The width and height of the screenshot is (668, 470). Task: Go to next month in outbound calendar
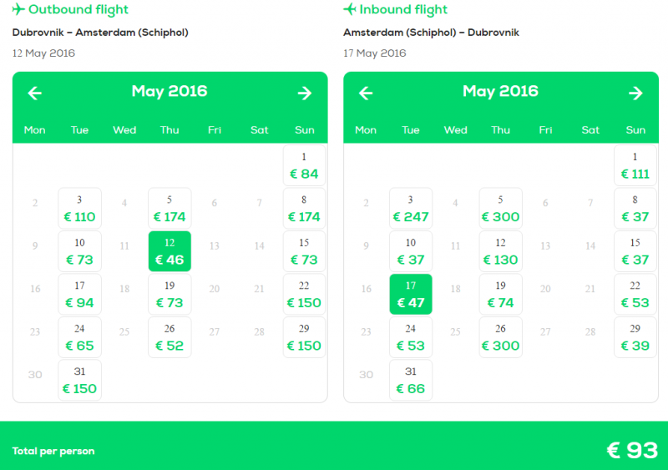coord(305,93)
